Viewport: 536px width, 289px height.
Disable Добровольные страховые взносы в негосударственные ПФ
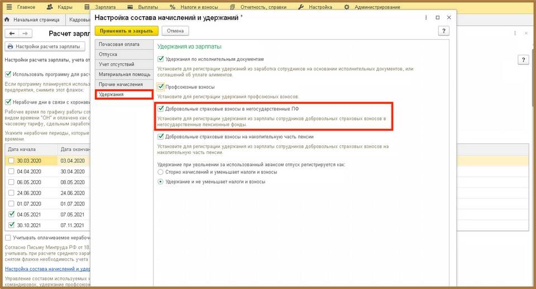(161, 109)
